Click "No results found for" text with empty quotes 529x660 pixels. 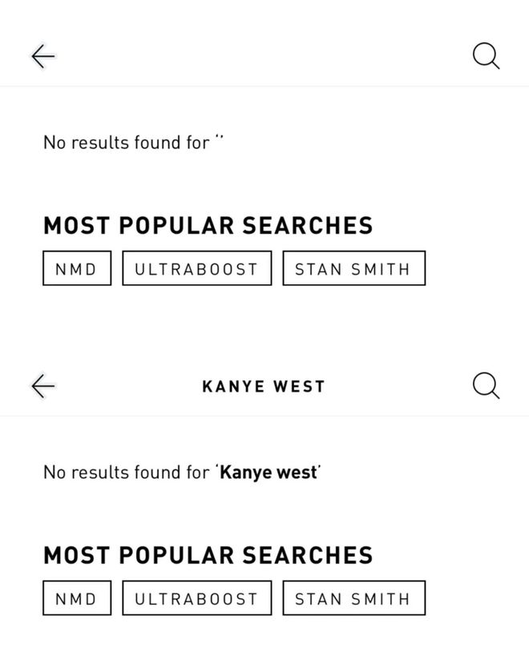coord(126,143)
